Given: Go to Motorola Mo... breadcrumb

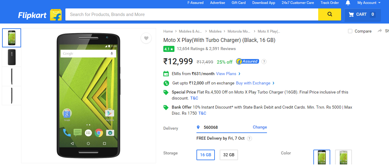Looking at the screenshot, I should coord(239,31).
